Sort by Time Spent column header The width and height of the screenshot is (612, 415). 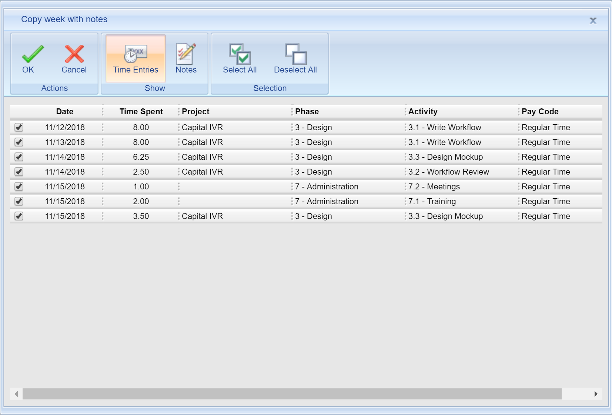coord(141,112)
